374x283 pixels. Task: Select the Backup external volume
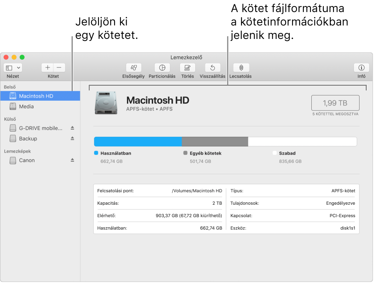[x=40, y=139]
